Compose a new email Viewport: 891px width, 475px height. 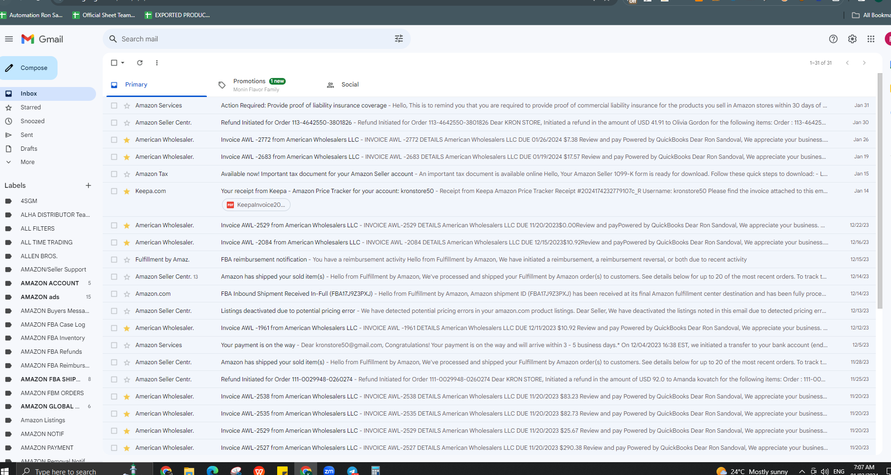coord(29,68)
